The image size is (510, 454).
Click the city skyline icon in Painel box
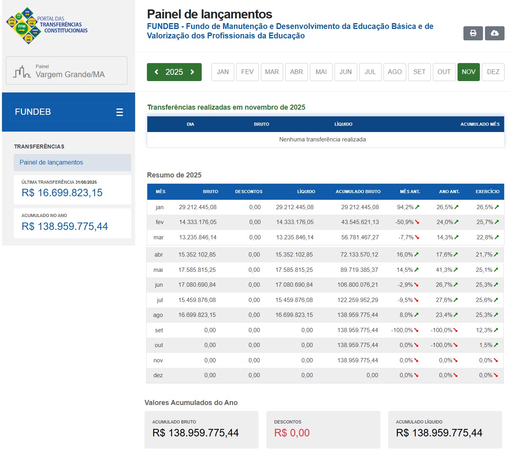(22, 72)
